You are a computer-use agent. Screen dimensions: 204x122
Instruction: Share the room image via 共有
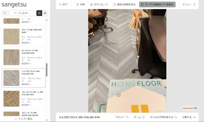[x=80, y=4]
